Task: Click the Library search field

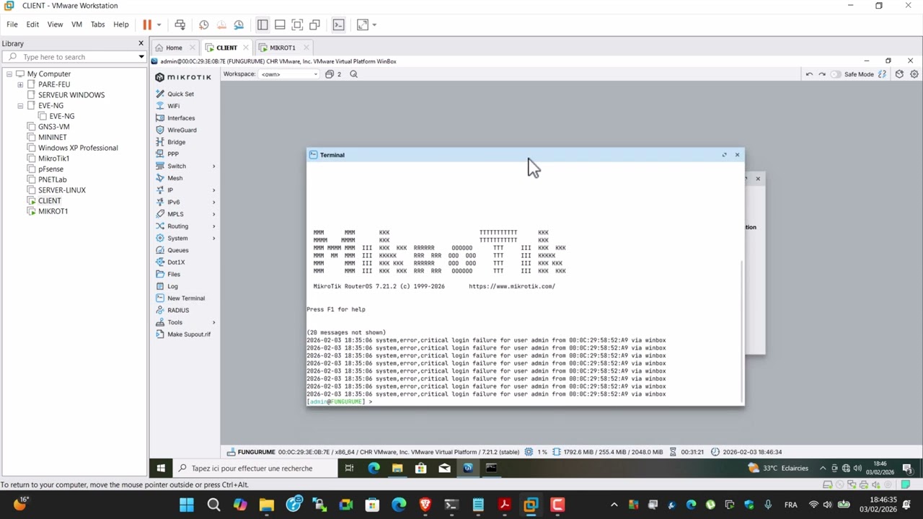Action: [x=76, y=57]
